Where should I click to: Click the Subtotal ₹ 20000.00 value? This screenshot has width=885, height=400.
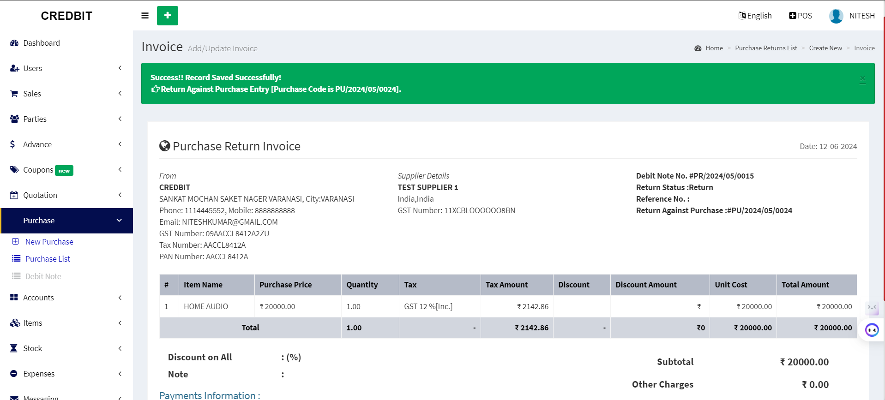804,362
